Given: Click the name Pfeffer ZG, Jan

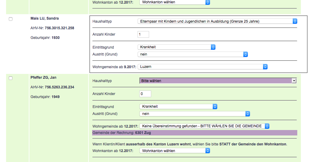Looking at the screenshot, I should (44, 78).
